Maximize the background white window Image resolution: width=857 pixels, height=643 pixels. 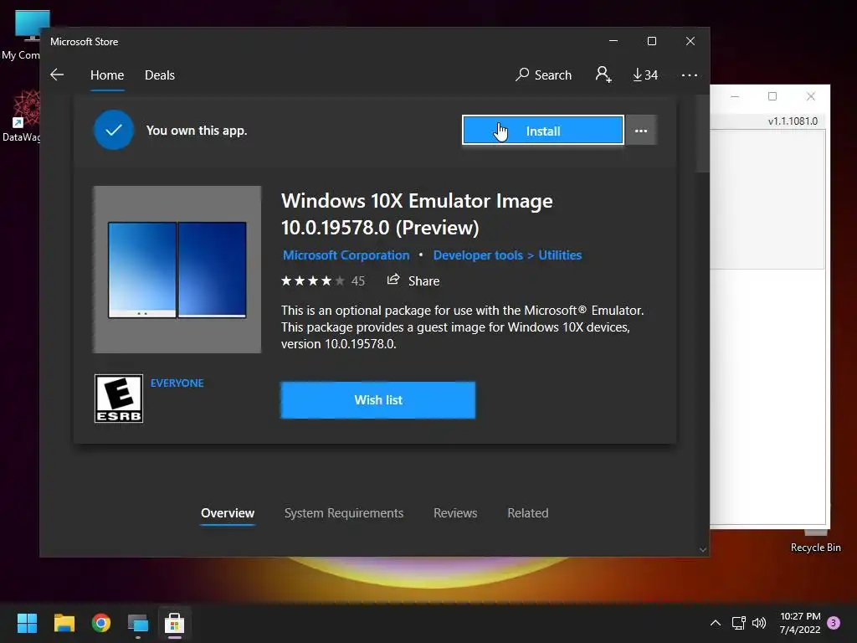pos(772,96)
